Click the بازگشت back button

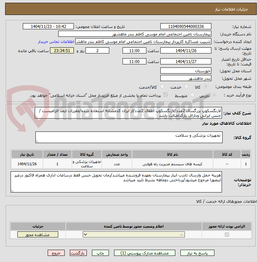point(78,253)
